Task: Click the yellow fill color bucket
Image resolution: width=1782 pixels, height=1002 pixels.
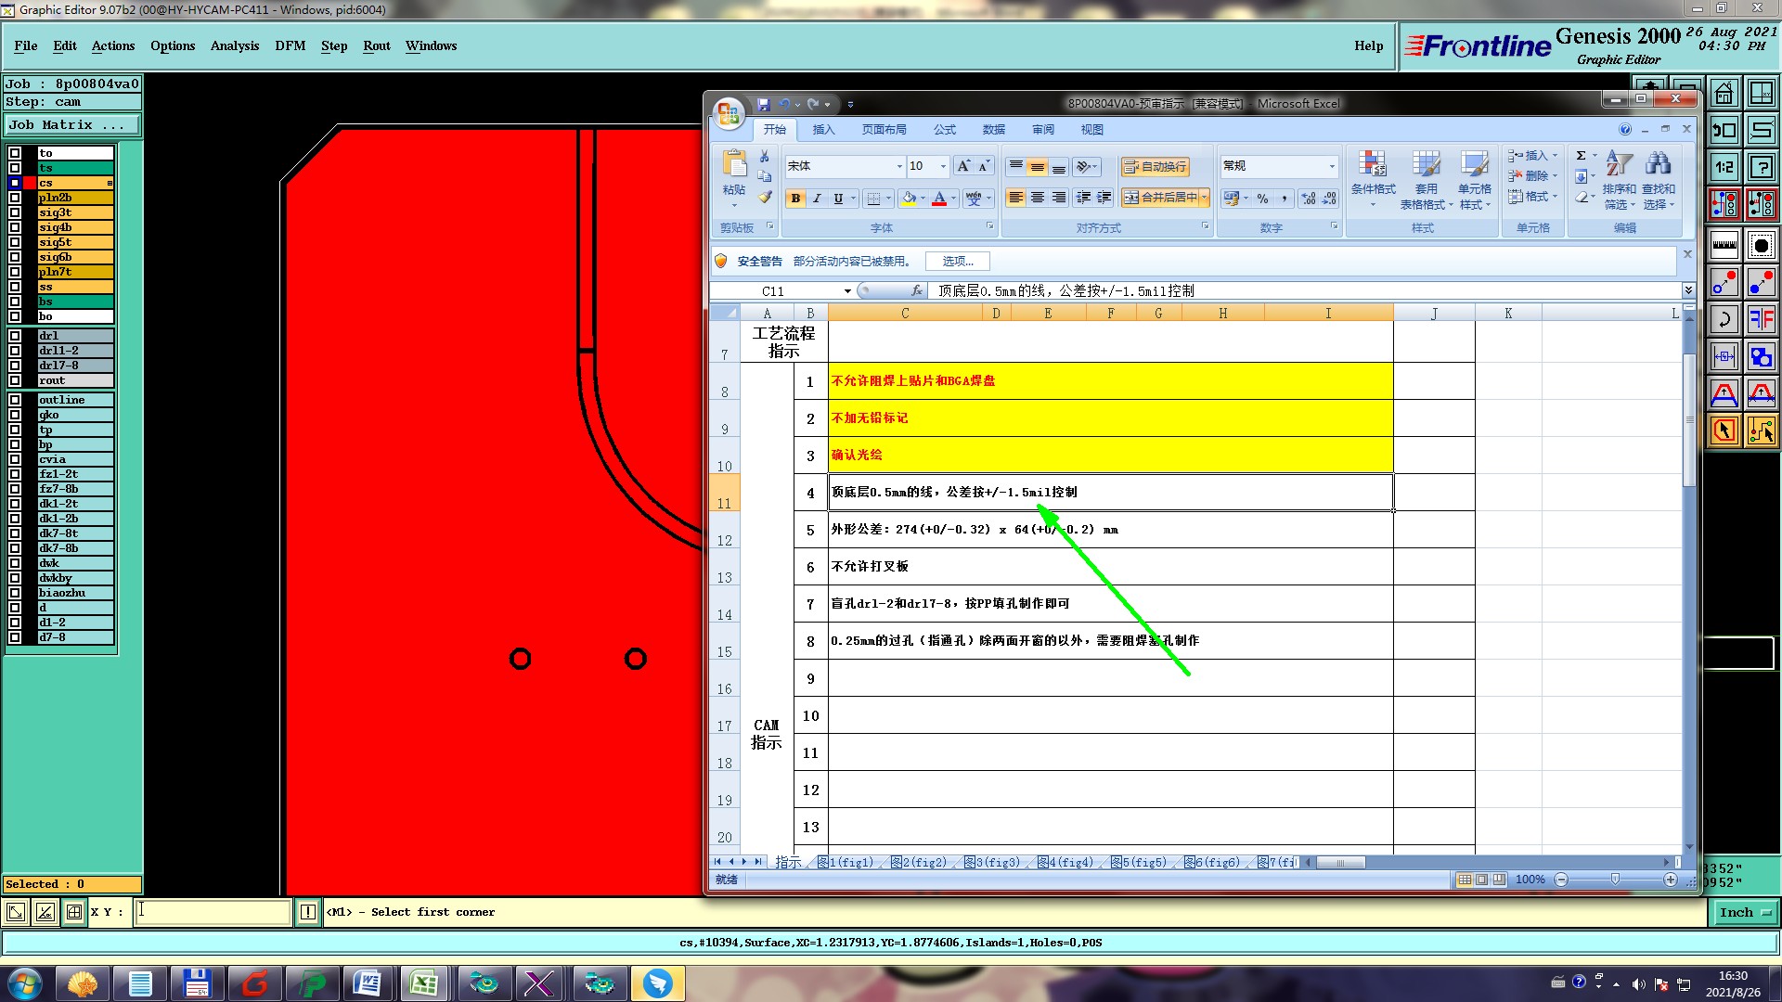Action: click(909, 199)
